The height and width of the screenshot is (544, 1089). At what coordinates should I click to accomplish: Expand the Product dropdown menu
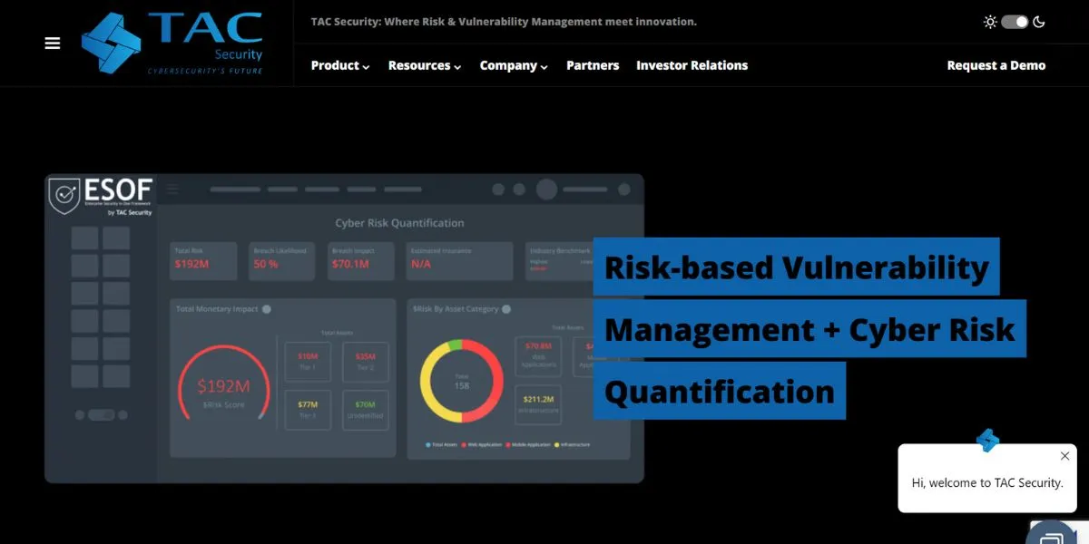(340, 65)
